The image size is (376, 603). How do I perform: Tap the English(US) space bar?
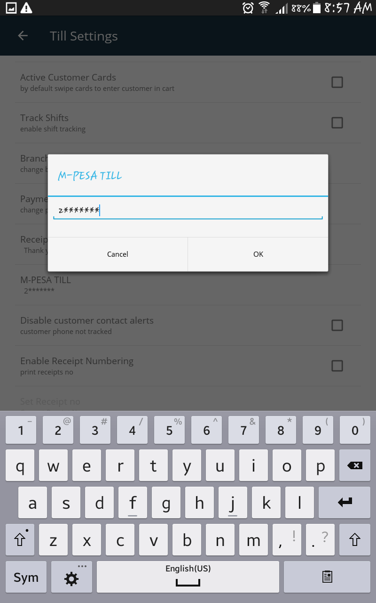(188, 577)
